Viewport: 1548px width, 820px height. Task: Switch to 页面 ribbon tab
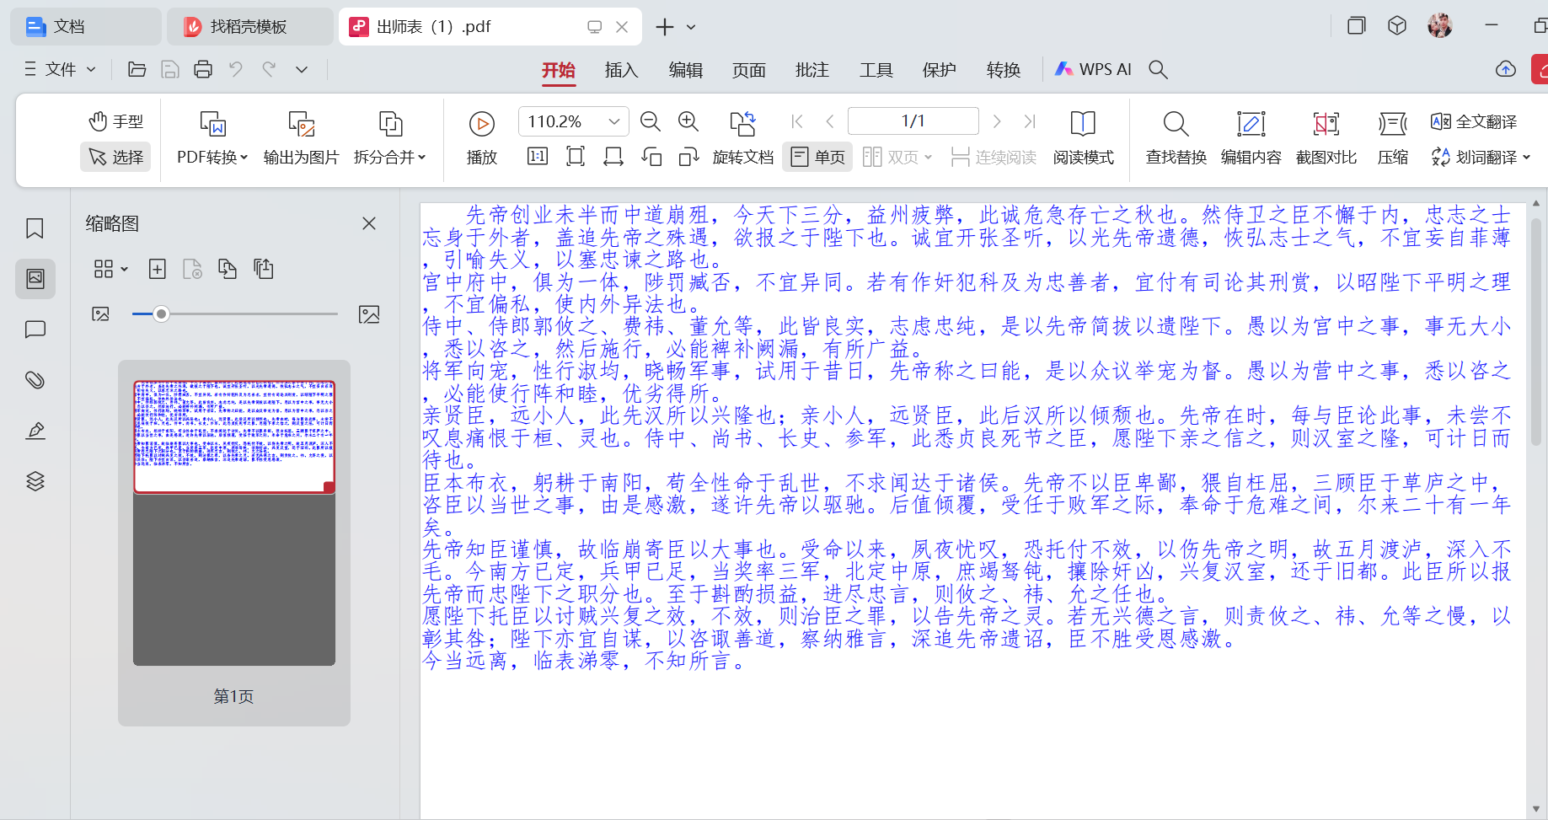749,70
